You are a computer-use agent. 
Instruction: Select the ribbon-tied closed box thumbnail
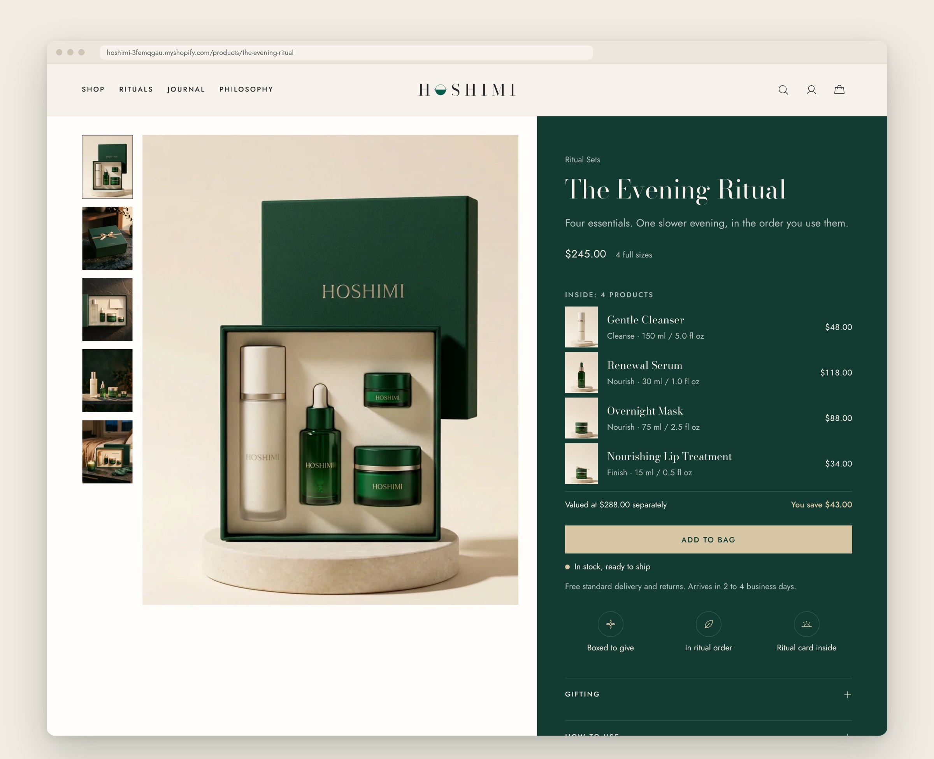point(107,238)
